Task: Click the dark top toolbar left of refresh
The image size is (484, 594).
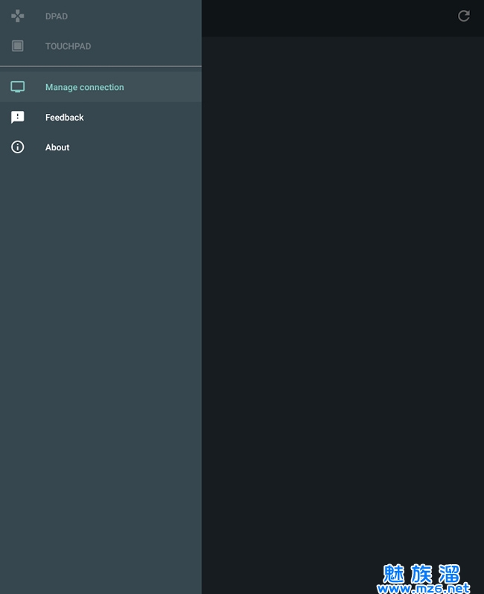Action: click(328, 16)
